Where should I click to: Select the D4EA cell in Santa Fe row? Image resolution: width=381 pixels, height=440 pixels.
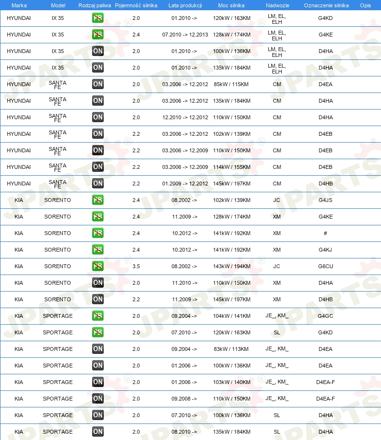click(325, 84)
